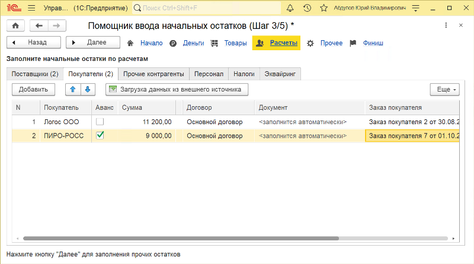The height and width of the screenshot is (264, 474).
Task: Click the ruble coin icon beside Деньги
Action: tap(173, 43)
